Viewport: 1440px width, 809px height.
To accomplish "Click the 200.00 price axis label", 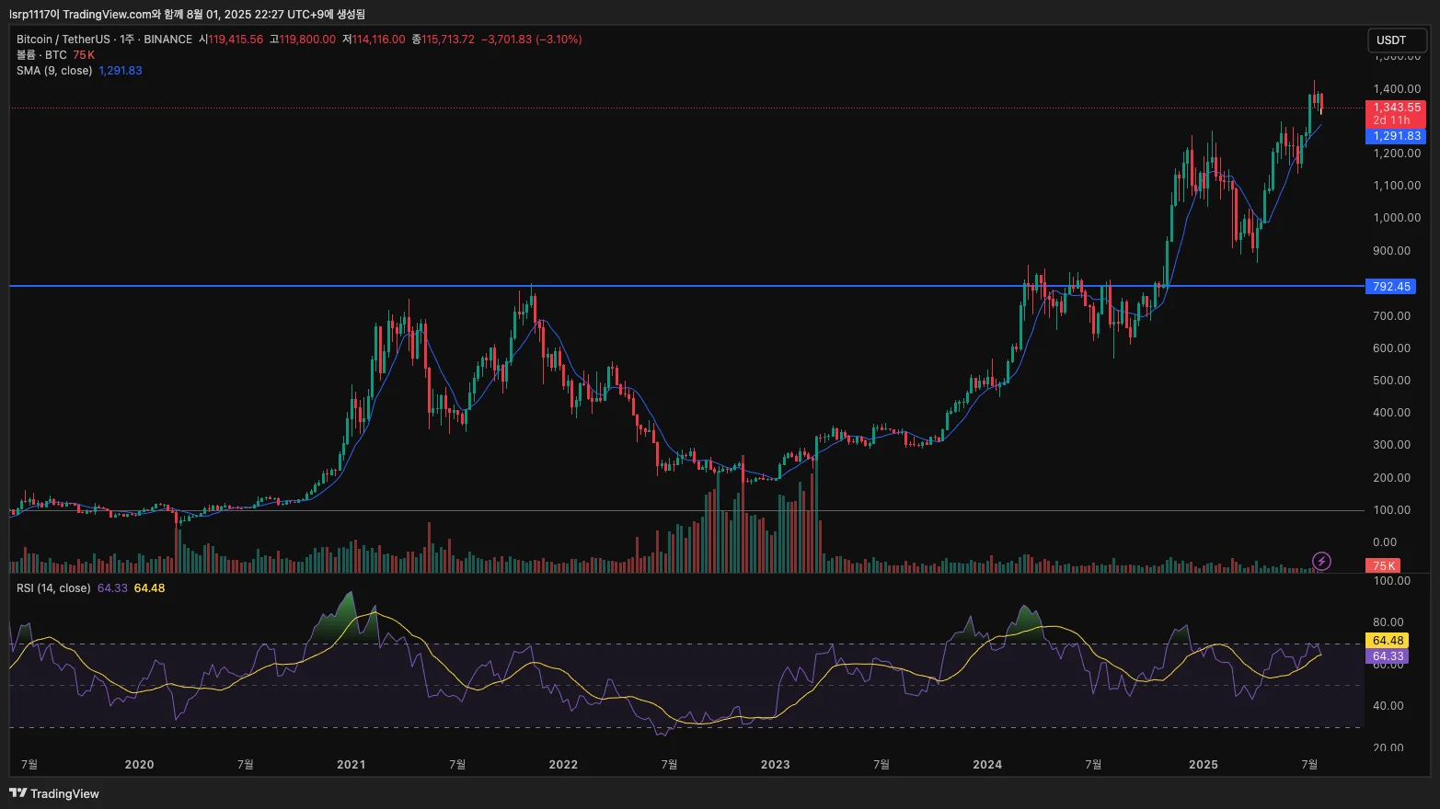I will tap(1391, 478).
